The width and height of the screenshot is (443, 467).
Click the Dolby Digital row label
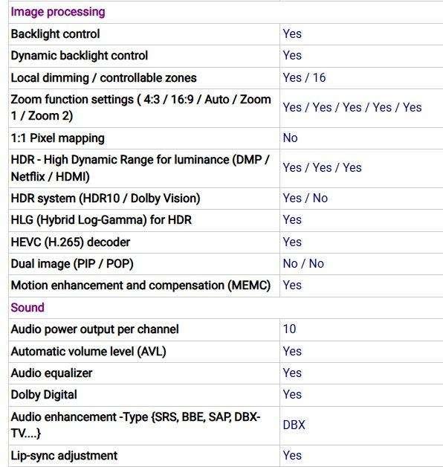(x=44, y=395)
